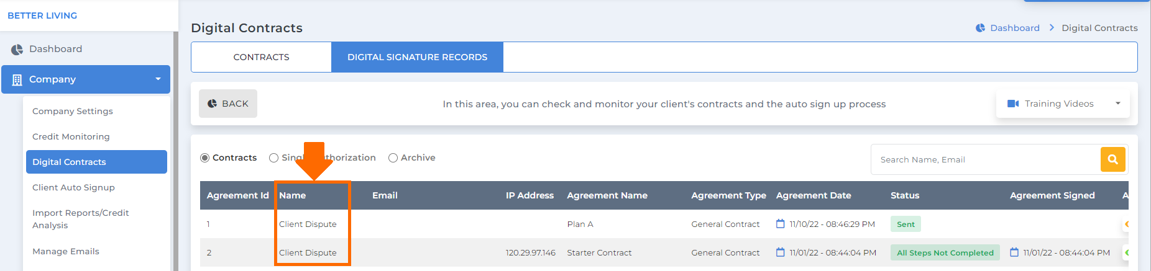The width and height of the screenshot is (1151, 271).
Task: Click the sidebar vertical scrollbar
Action: [x=175, y=151]
